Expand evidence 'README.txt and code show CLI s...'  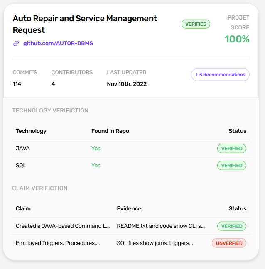tap(161, 226)
